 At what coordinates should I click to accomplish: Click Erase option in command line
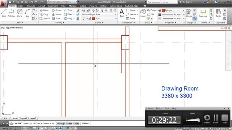(x=69, y=123)
